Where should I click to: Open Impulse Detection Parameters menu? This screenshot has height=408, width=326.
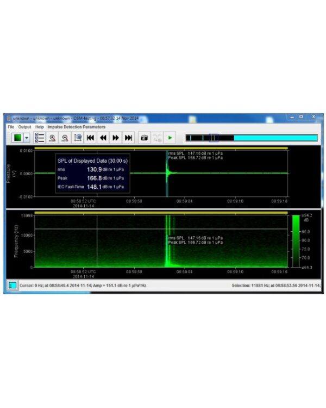(x=77, y=127)
